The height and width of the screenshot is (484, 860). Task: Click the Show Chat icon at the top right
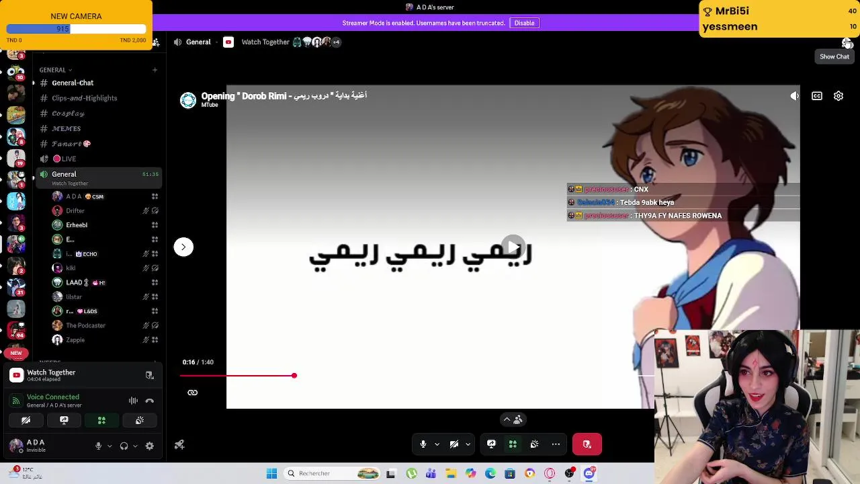coord(847,42)
